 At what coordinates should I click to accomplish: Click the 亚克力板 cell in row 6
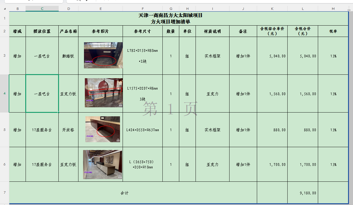pyautogui.click(x=69, y=164)
